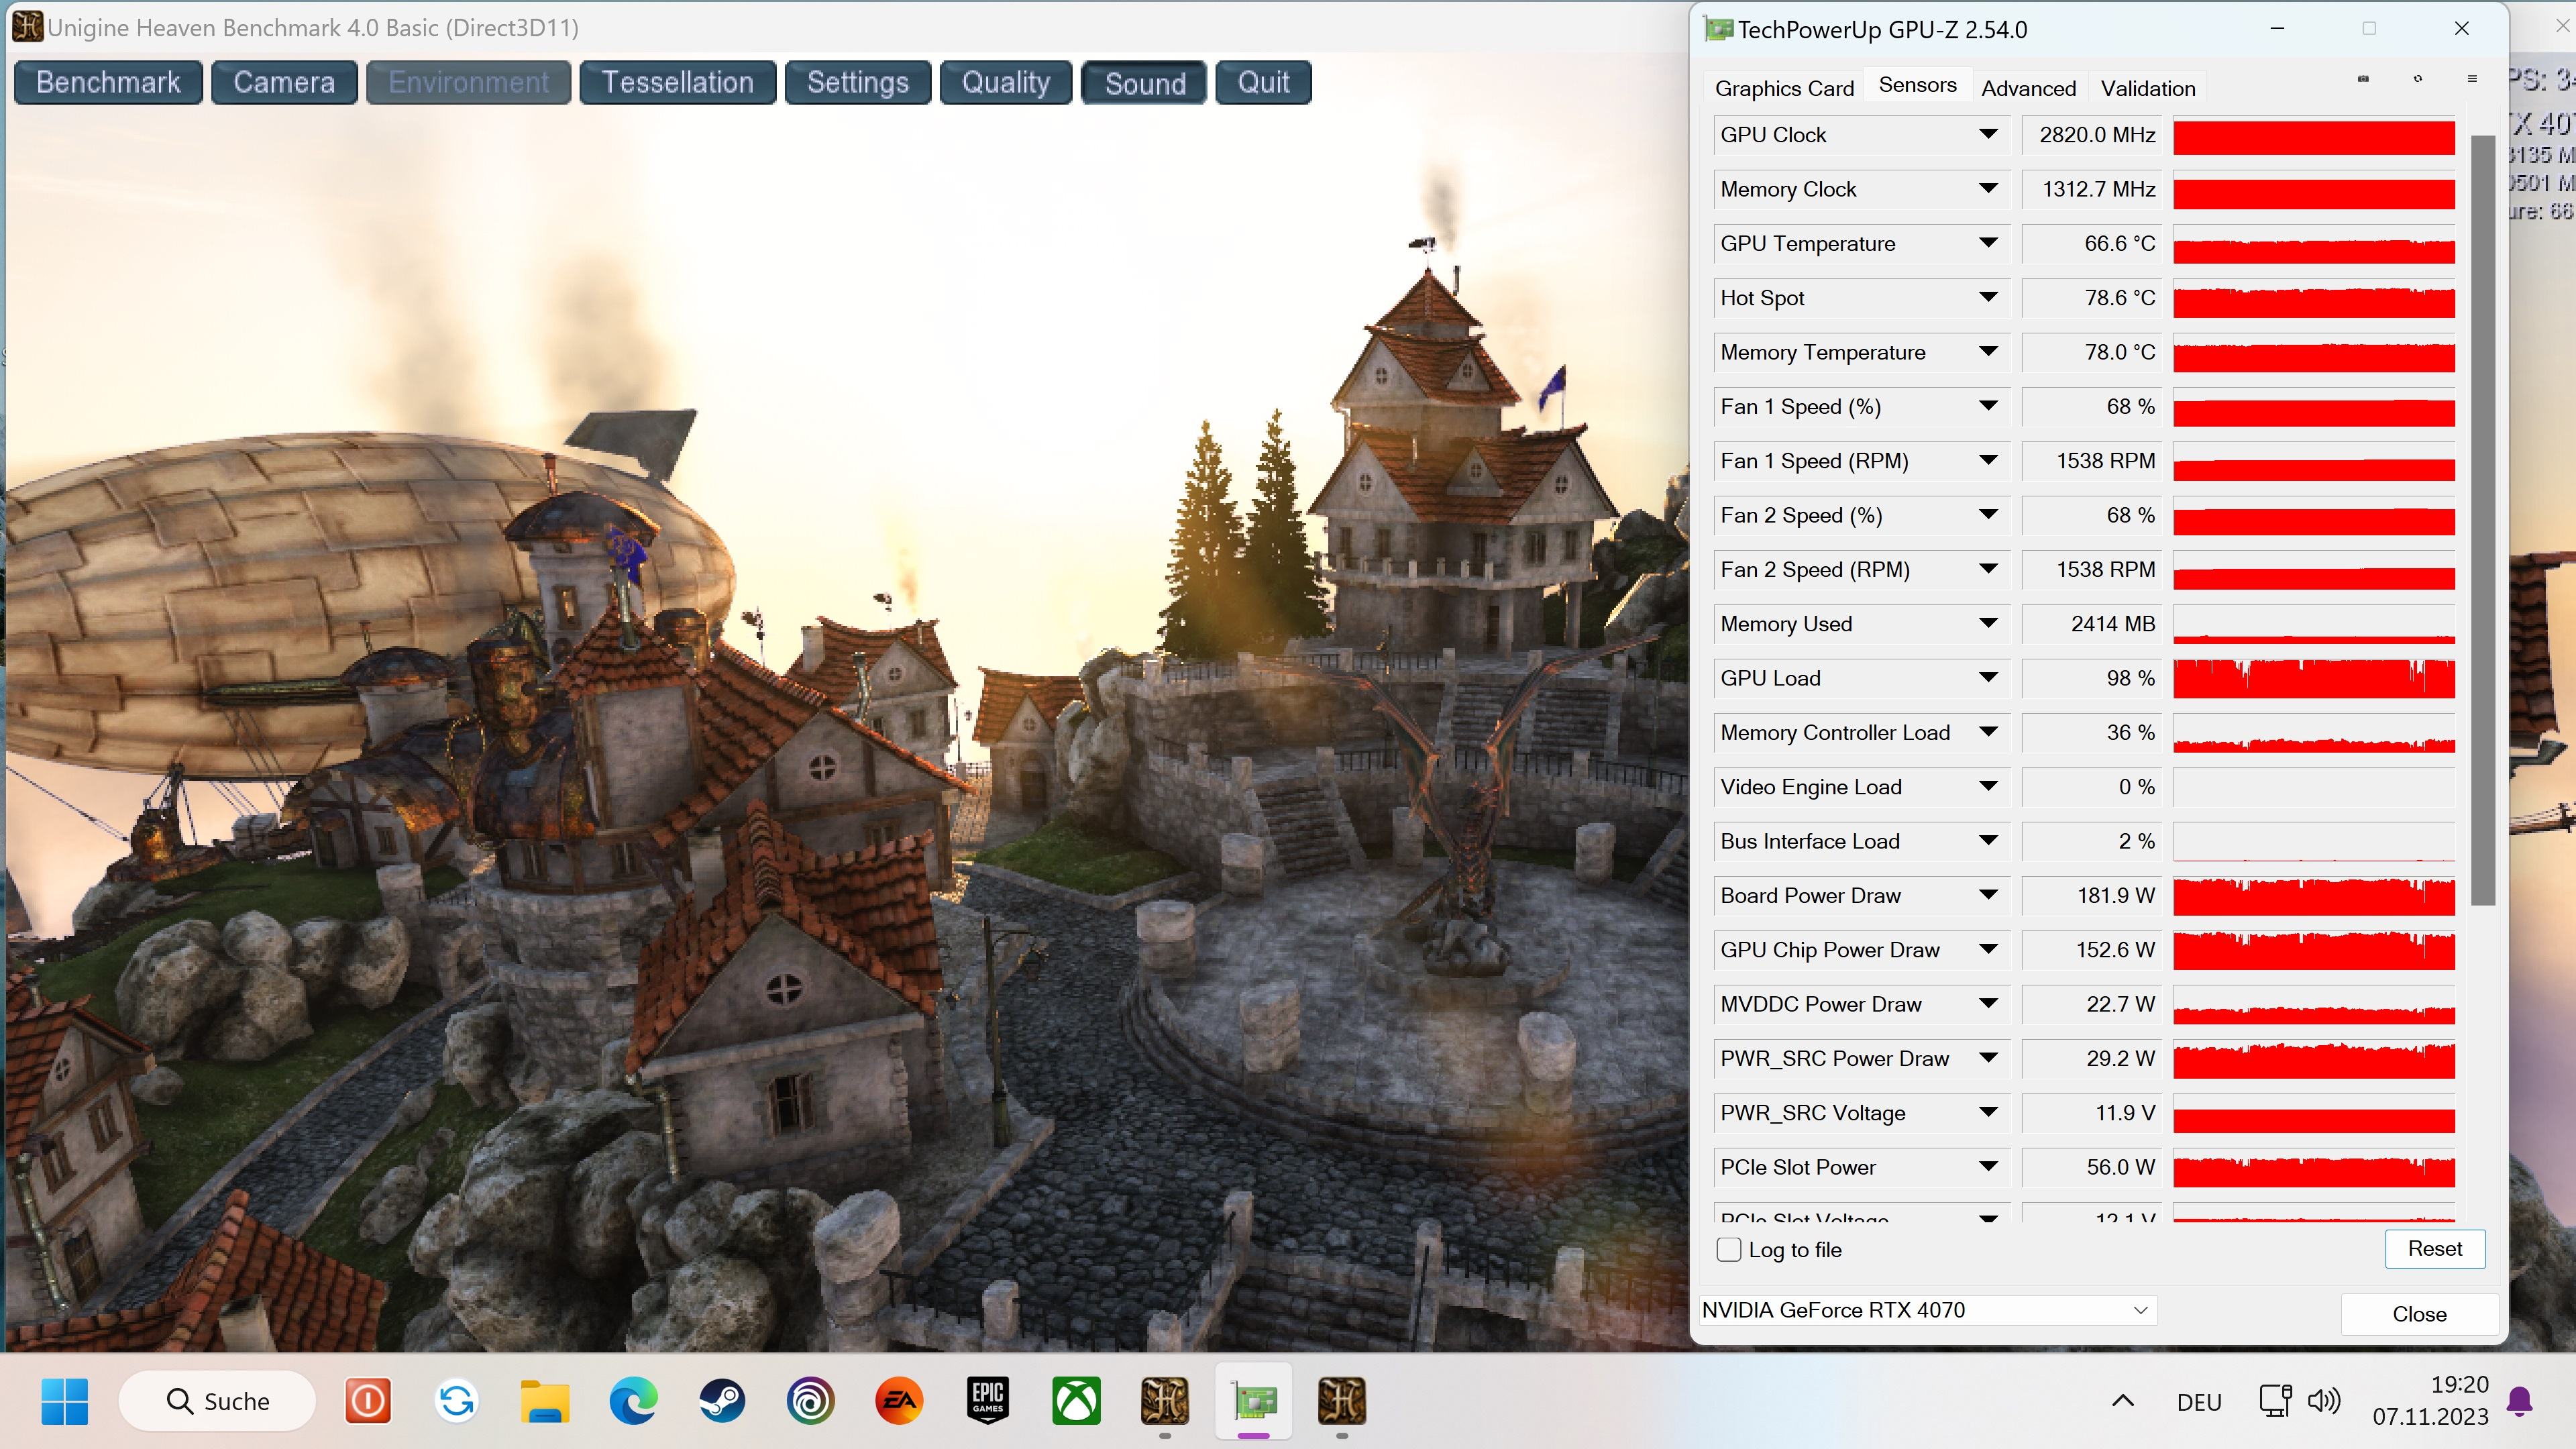Click the Reset button in GPU-Z

pos(2434,1248)
